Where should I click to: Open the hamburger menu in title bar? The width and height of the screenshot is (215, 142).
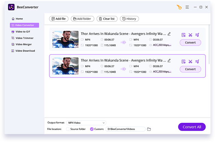187,7
